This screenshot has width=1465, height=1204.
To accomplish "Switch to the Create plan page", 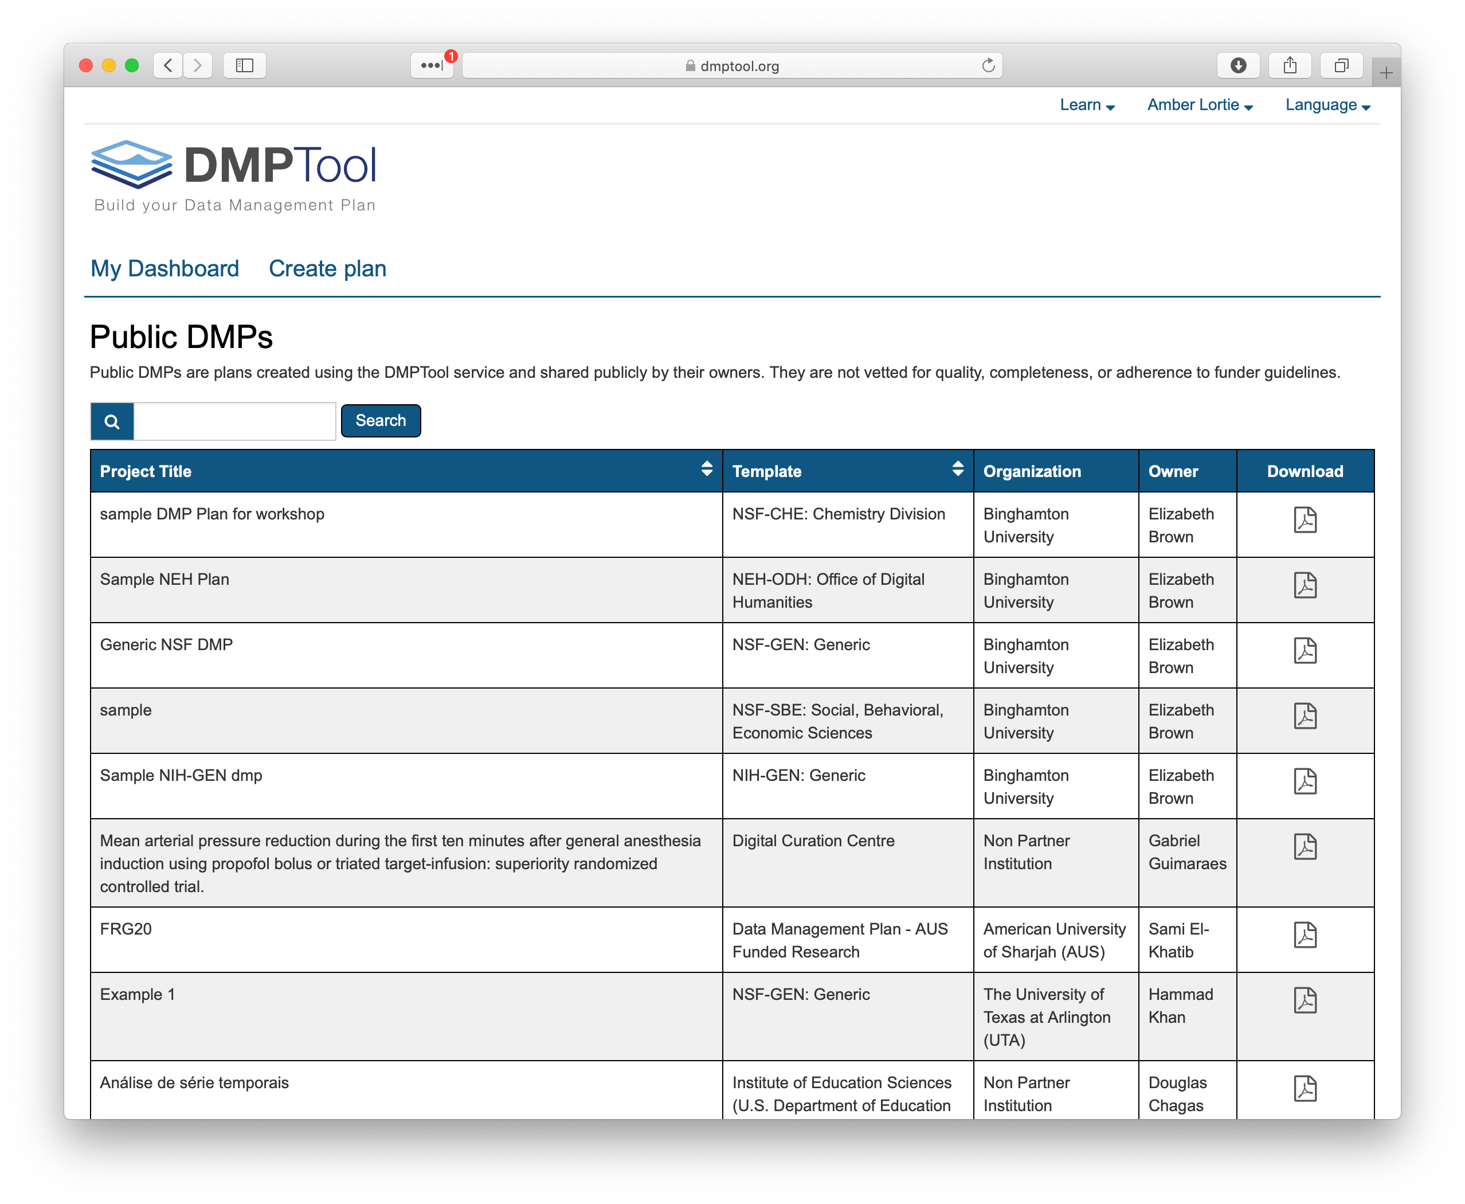I will tap(327, 268).
